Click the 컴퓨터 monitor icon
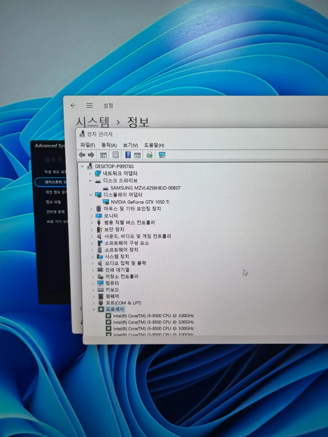The image size is (328, 437). pyautogui.click(x=101, y=283)
